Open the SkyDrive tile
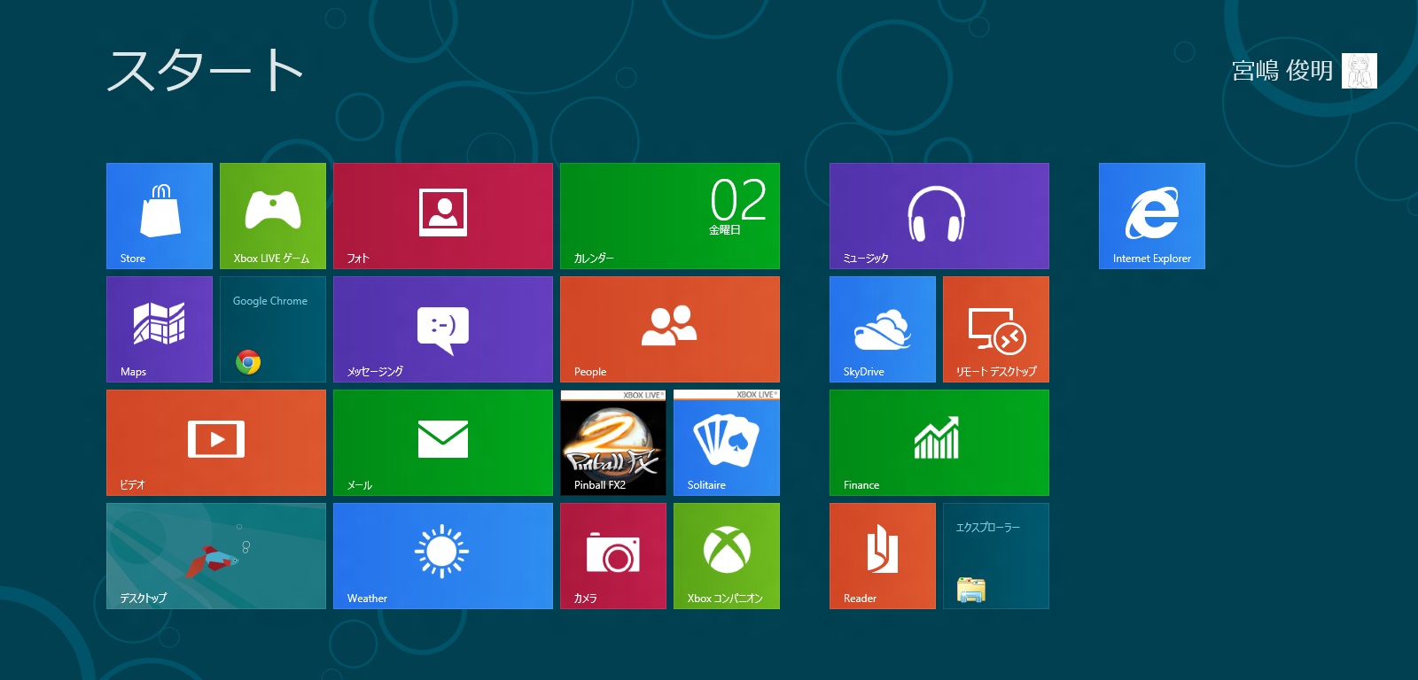The width and height of the screenshot is (1418, 680). [883, 329]
